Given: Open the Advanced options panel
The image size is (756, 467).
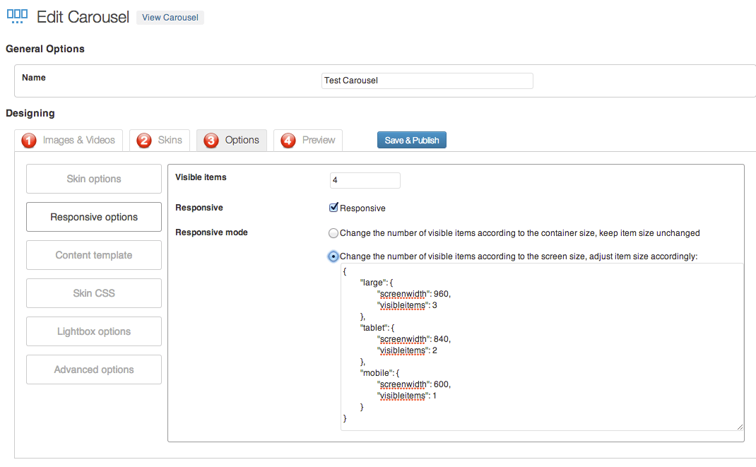Looking at the screenshot, I should pyautogui.click(x=93, y=370).
